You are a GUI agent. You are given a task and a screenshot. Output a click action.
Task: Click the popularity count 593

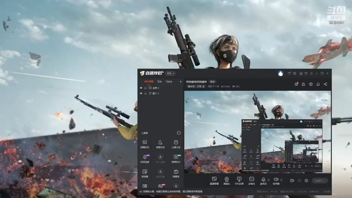point(236,86)
